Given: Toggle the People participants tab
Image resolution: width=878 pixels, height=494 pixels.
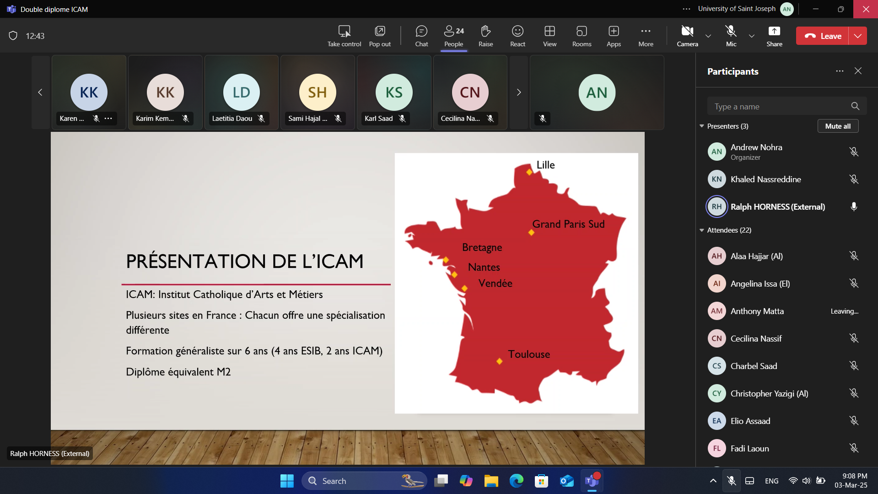Looking at the screenshot, I should (x=453, y=36).
